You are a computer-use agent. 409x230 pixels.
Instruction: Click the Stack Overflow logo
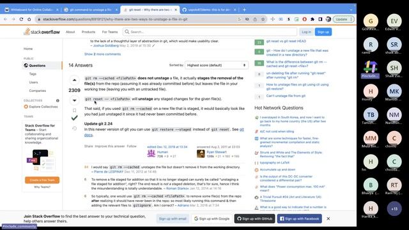[42, 32]
